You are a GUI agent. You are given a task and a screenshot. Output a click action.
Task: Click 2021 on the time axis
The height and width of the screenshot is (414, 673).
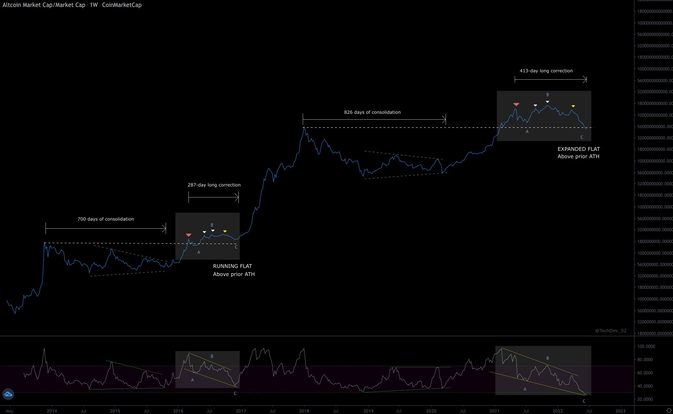(494, 411)
